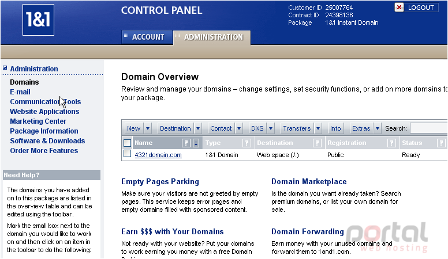This screenshot has width=448, height=259.
Task: Open the Empty Pages Parking link
Action: pyautogui.click(x=160, y=181)
